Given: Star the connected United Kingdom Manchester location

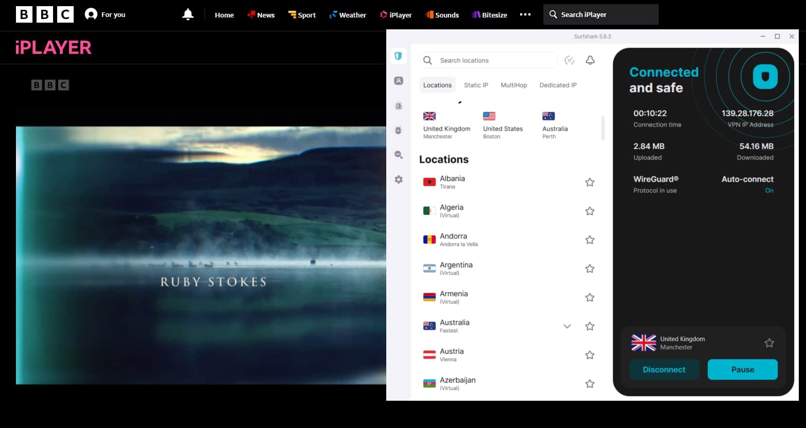Looking at the screenshot, I should click(x=769, y=343).
